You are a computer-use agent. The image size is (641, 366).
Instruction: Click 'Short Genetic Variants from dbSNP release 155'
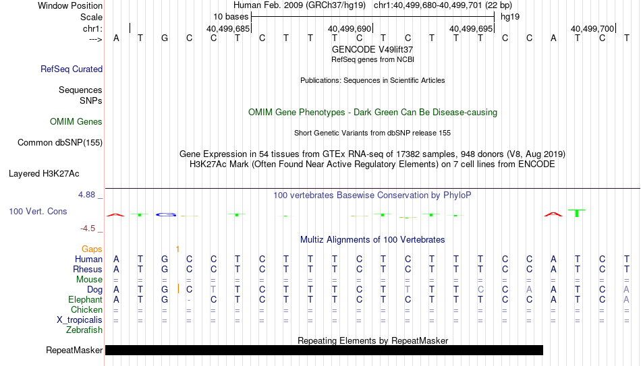[x=372, y=133]
